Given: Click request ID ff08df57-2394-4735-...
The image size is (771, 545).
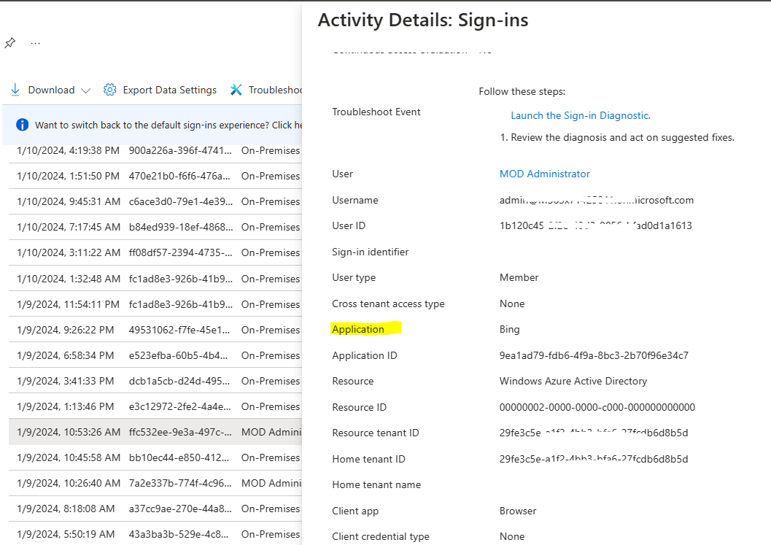Looking at the screenshot, I should click(x=180, y=253).
